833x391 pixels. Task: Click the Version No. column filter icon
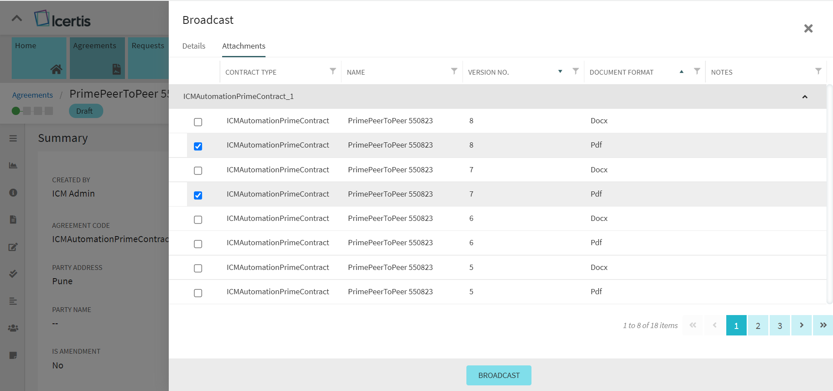click(x=575, y=71)
